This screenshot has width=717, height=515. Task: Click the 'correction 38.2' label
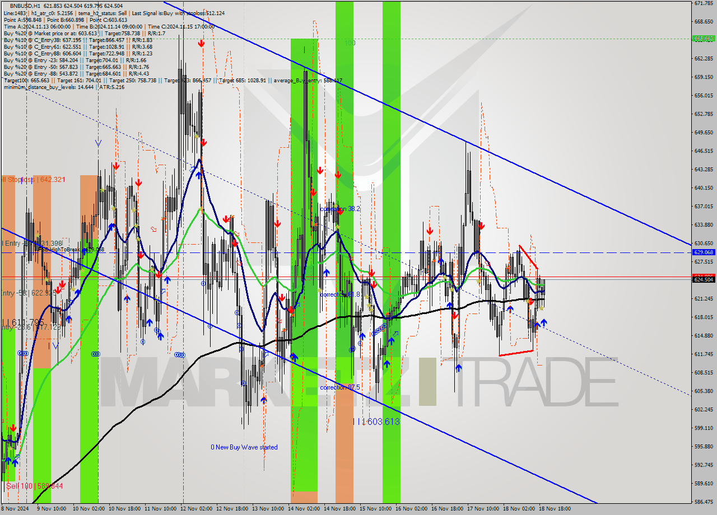click(340, 209)
